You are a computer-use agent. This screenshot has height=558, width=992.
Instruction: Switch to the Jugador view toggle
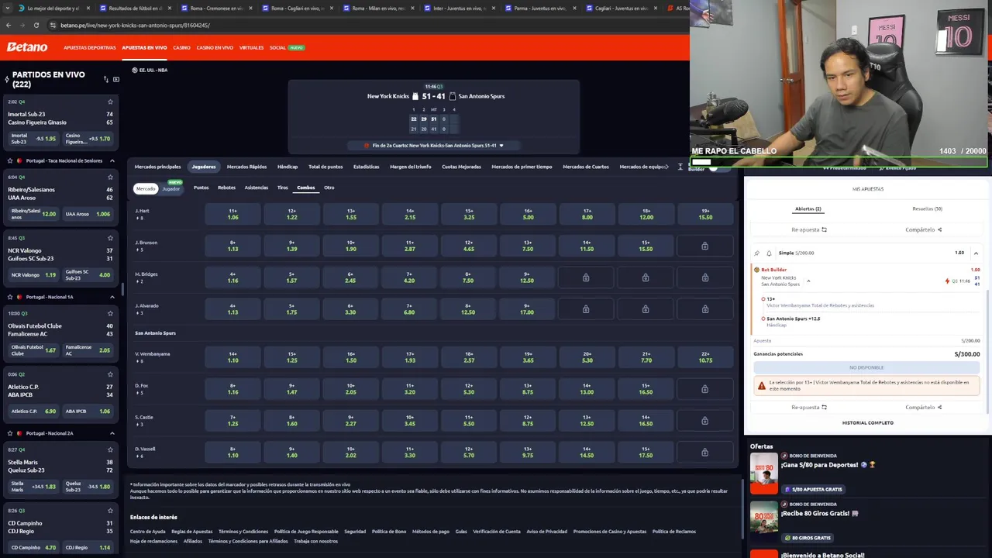tap(170, 188)
